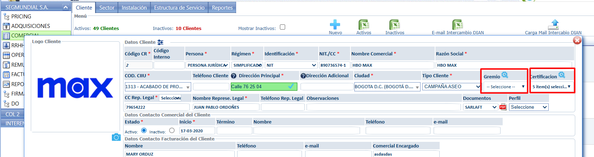Enable the Mostrar Inactivos checkbox

[x=282, y=27]
